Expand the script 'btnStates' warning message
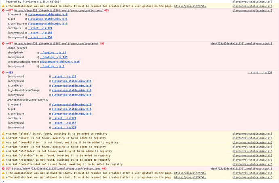 (x=7, y=151)
